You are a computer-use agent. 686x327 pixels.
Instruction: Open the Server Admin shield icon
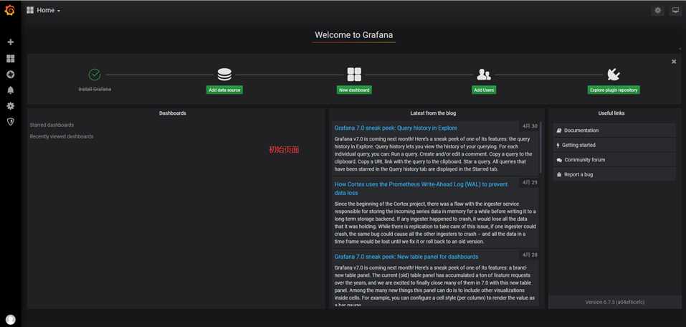[x=11, y=122]
